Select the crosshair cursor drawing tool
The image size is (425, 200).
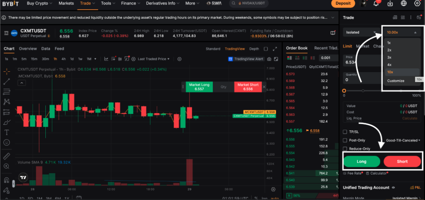point(7,71)
